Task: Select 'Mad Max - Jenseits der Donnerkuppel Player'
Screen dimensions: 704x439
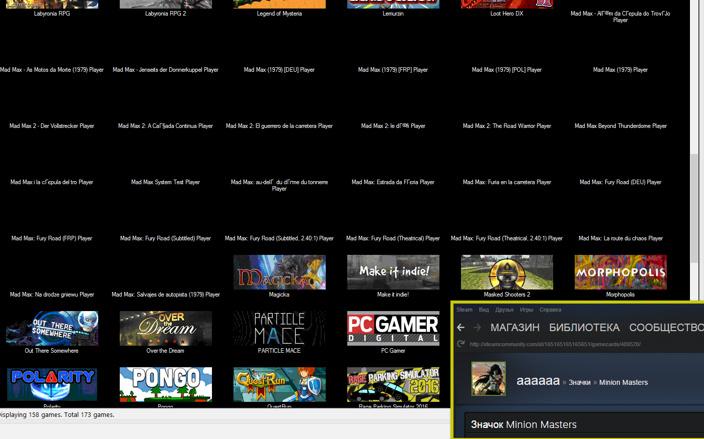Action: click(165, 70)
